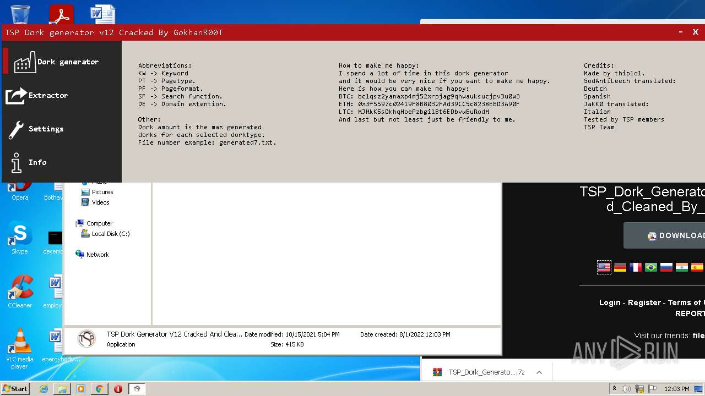The width and height of the screenshot is (705, 396).
Task: Switch to the Extractor section
Action: pyautogui.click(x=62, y=95)
